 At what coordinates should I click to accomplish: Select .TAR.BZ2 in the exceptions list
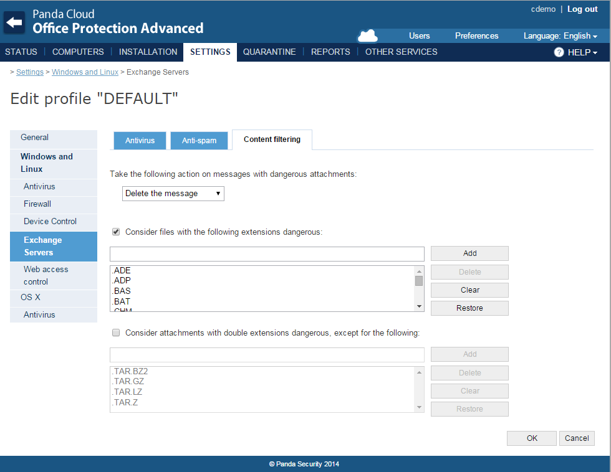pos(263,371)
